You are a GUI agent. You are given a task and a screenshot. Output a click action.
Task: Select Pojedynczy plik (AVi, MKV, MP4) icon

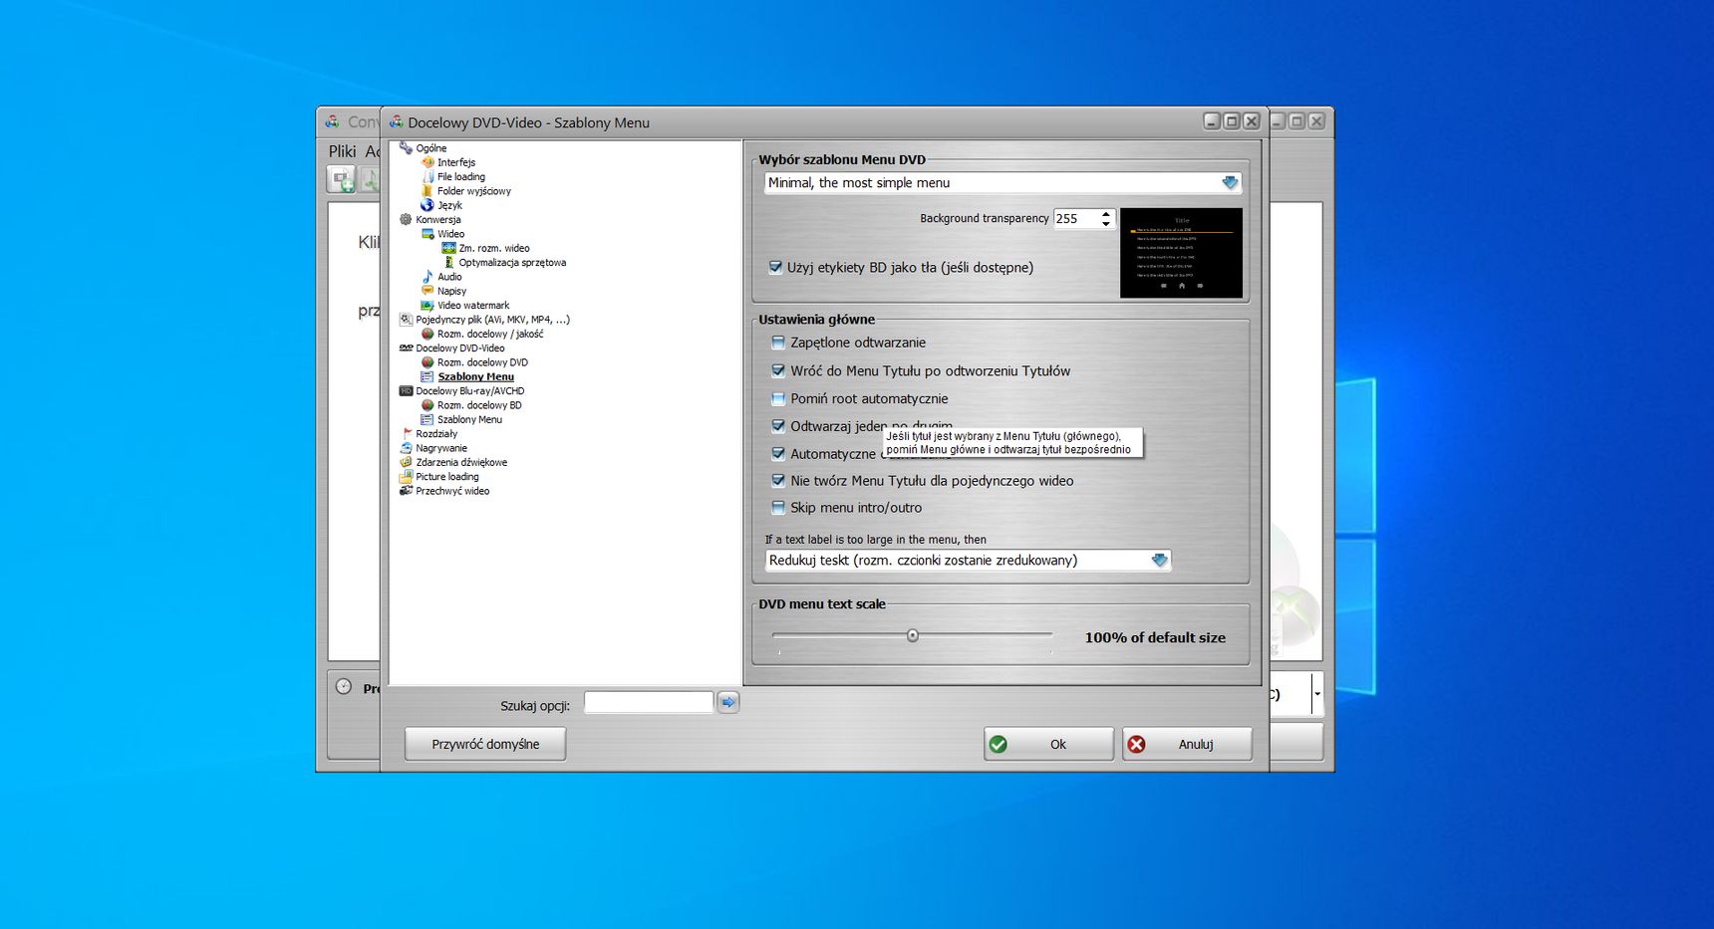point(406,320)
